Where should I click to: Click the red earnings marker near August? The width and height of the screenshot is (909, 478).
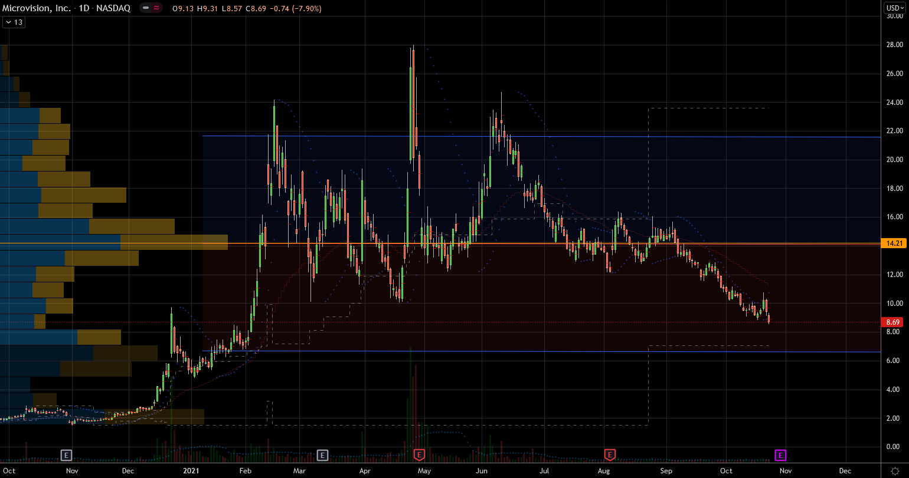[x=610, y=454]
